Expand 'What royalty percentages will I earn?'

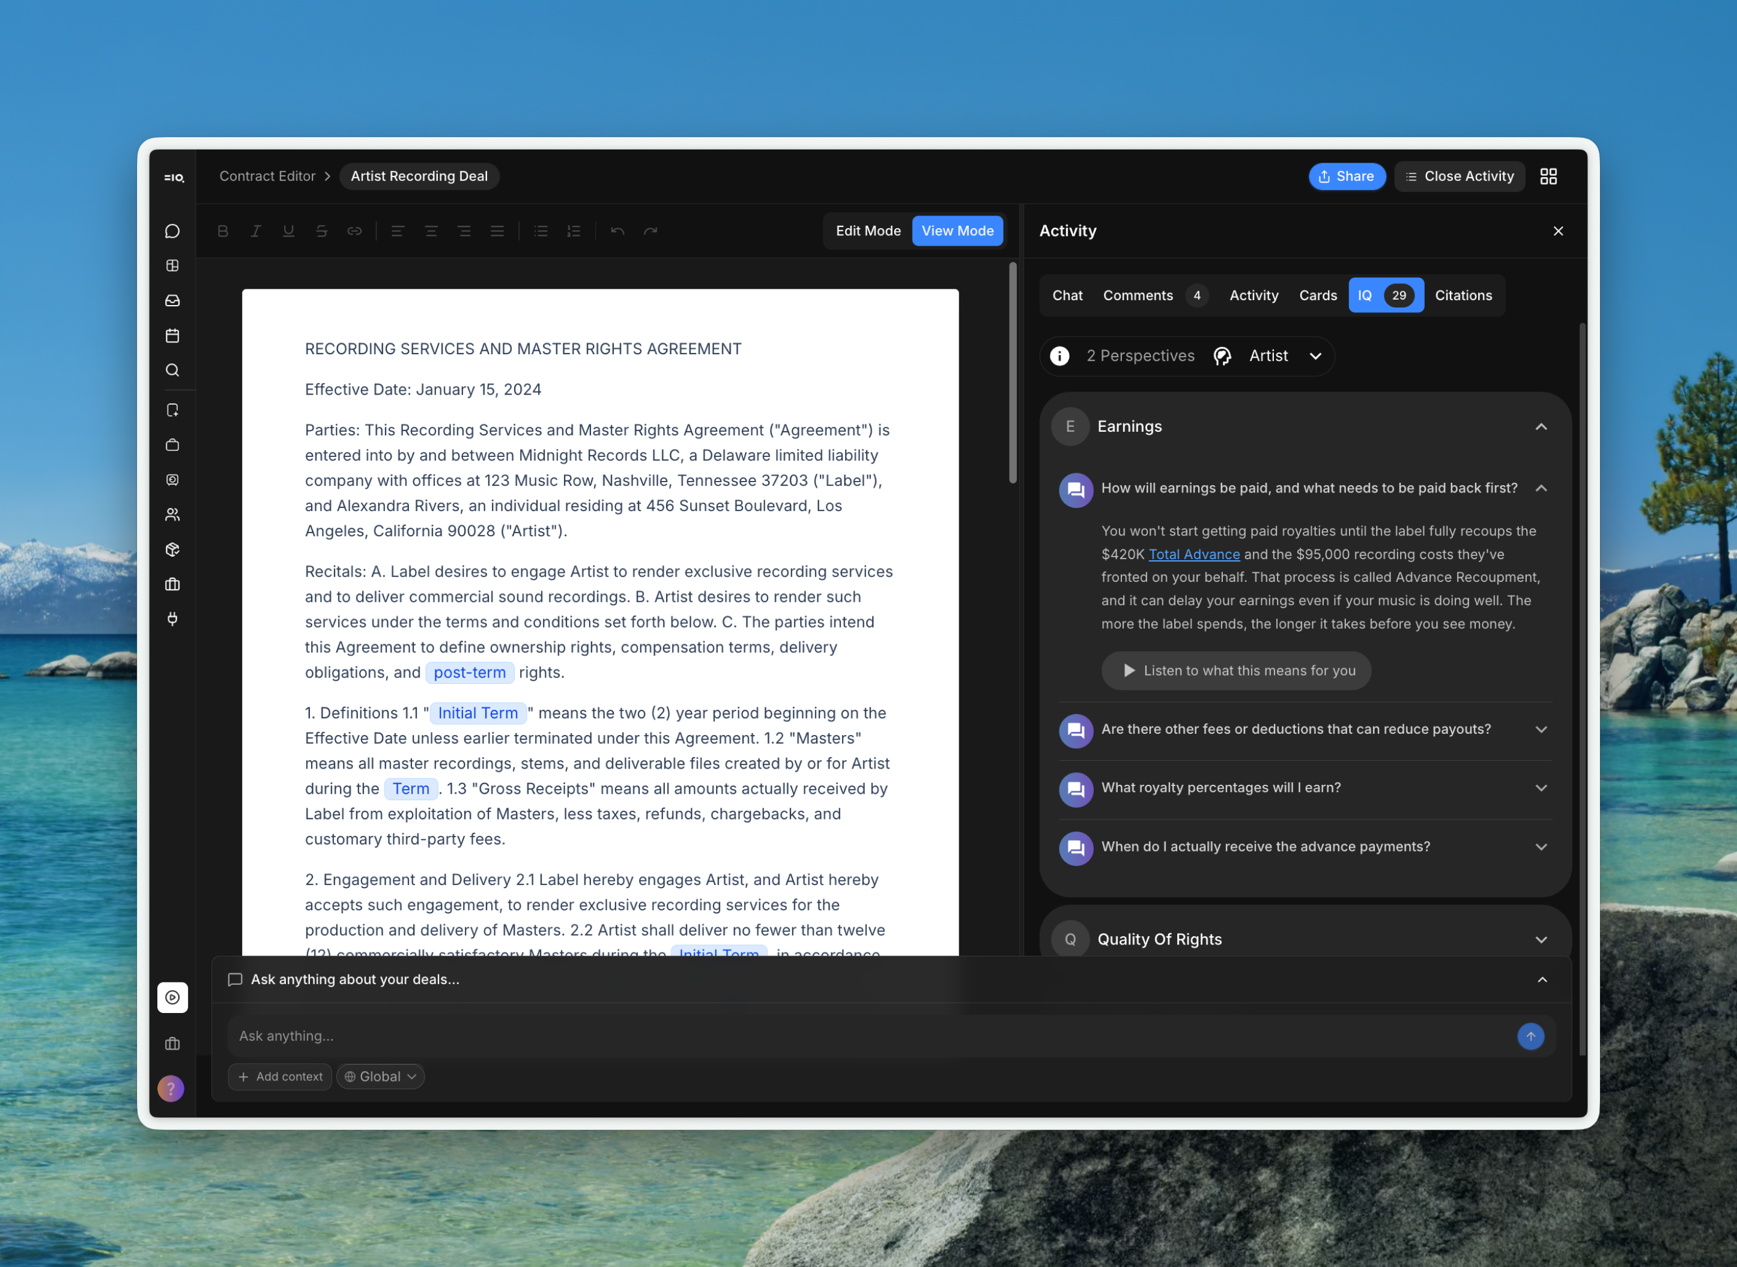[1541, 788]
